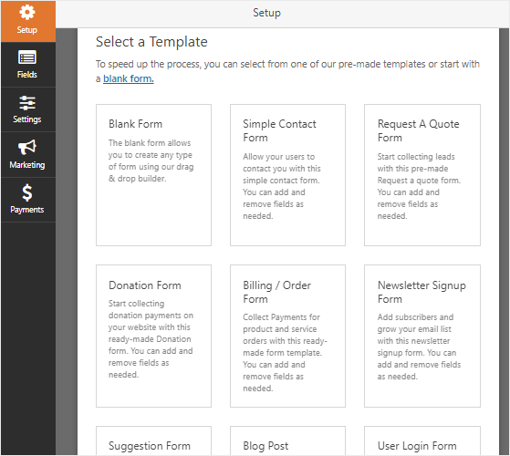Choose the User Login Form template
The height and width of the screenshot is (456, 510).
coord(422,440)
